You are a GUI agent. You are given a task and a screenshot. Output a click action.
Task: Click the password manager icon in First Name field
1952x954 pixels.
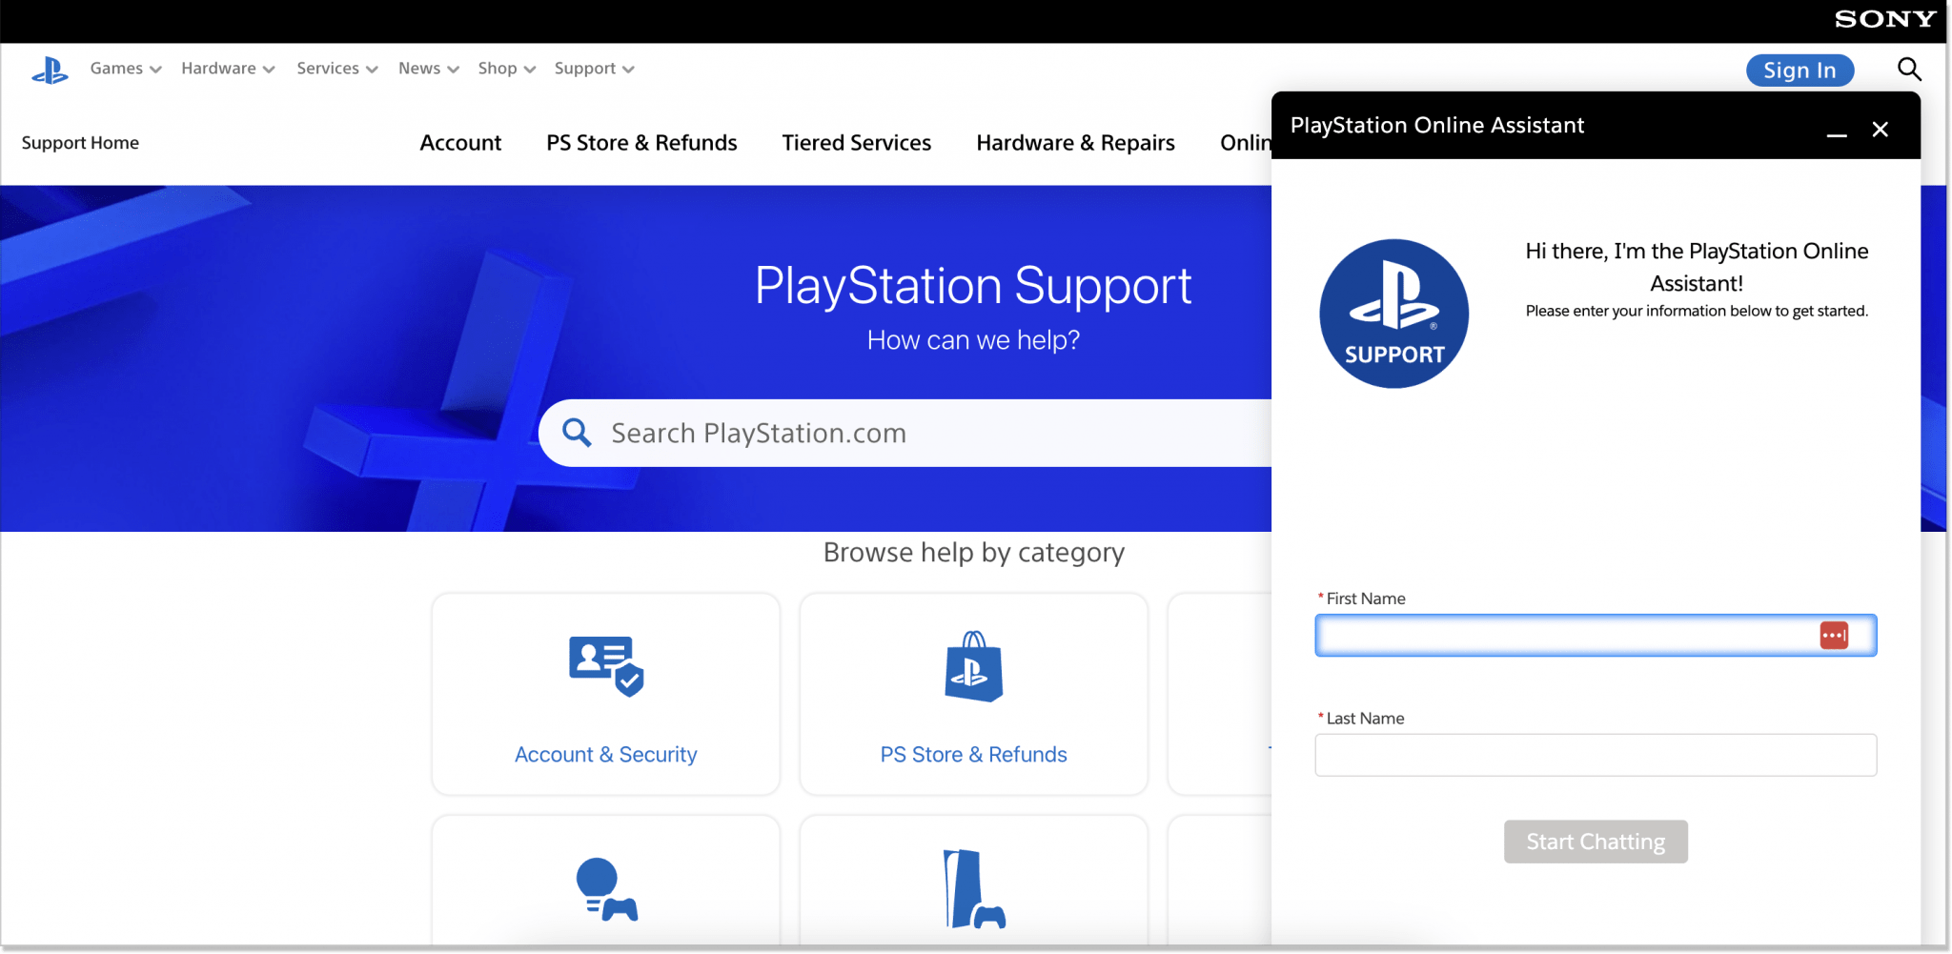(x=1836, y=634)
